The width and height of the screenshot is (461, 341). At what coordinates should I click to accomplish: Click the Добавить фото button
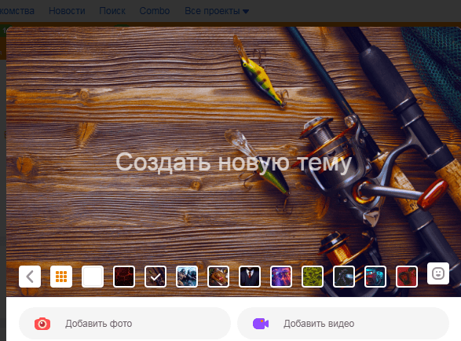(125, 324)
